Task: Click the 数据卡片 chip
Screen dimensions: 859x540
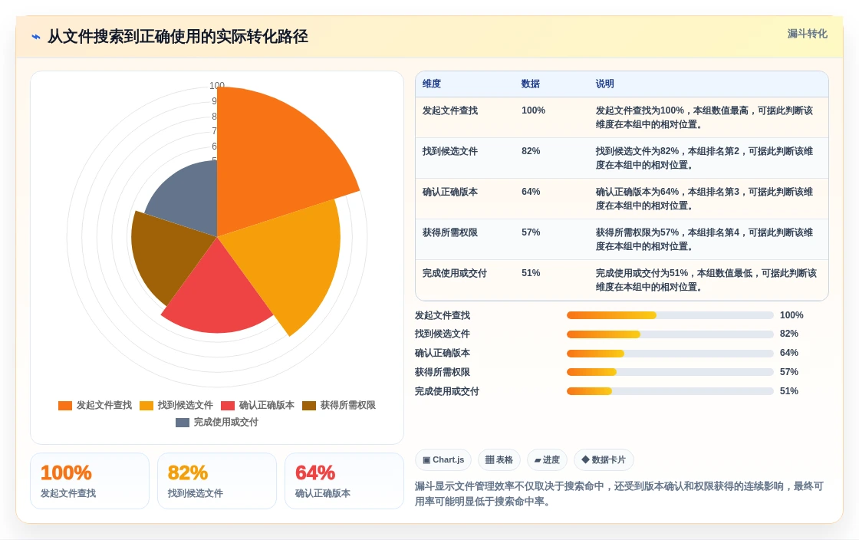Action: (x=604, y=460)
